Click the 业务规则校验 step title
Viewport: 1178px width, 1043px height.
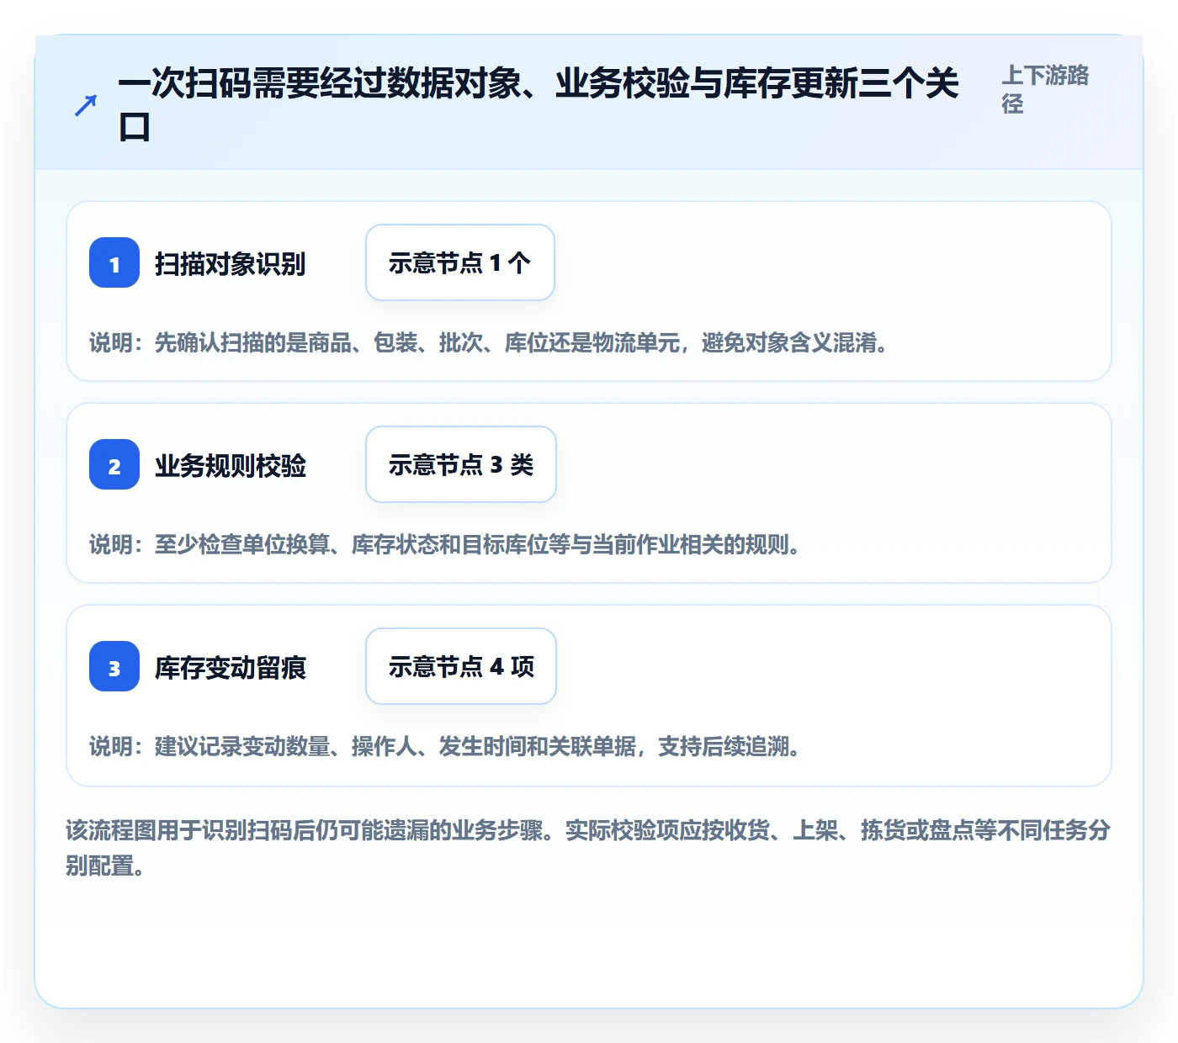point(230,466)
